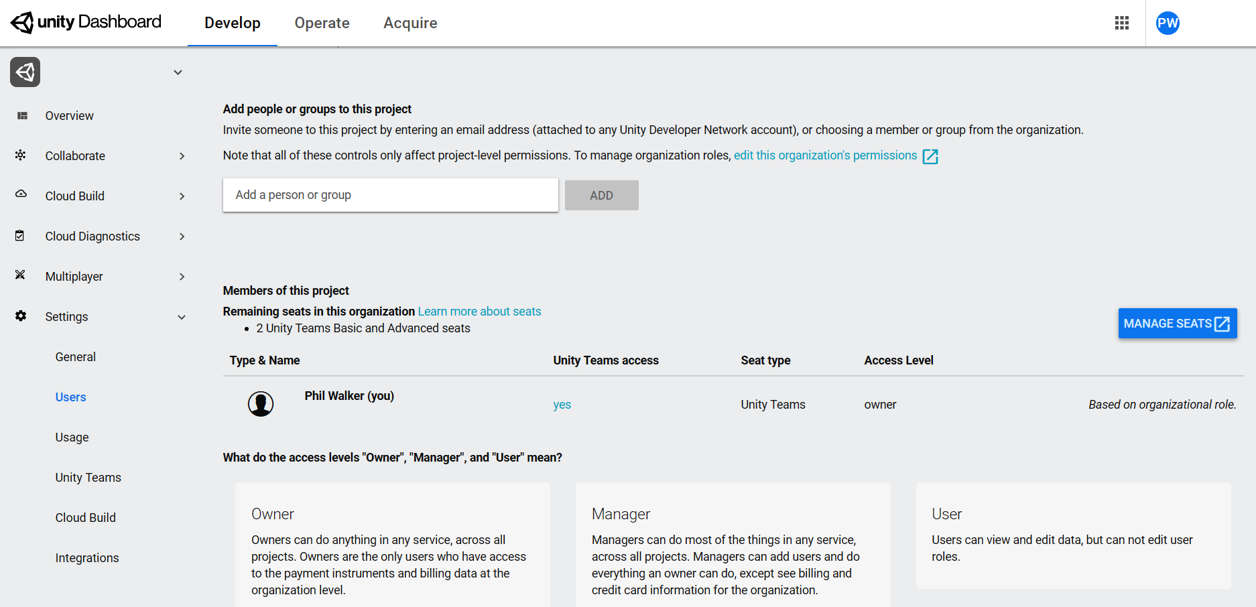Select Users under Settings

point(70,397)
